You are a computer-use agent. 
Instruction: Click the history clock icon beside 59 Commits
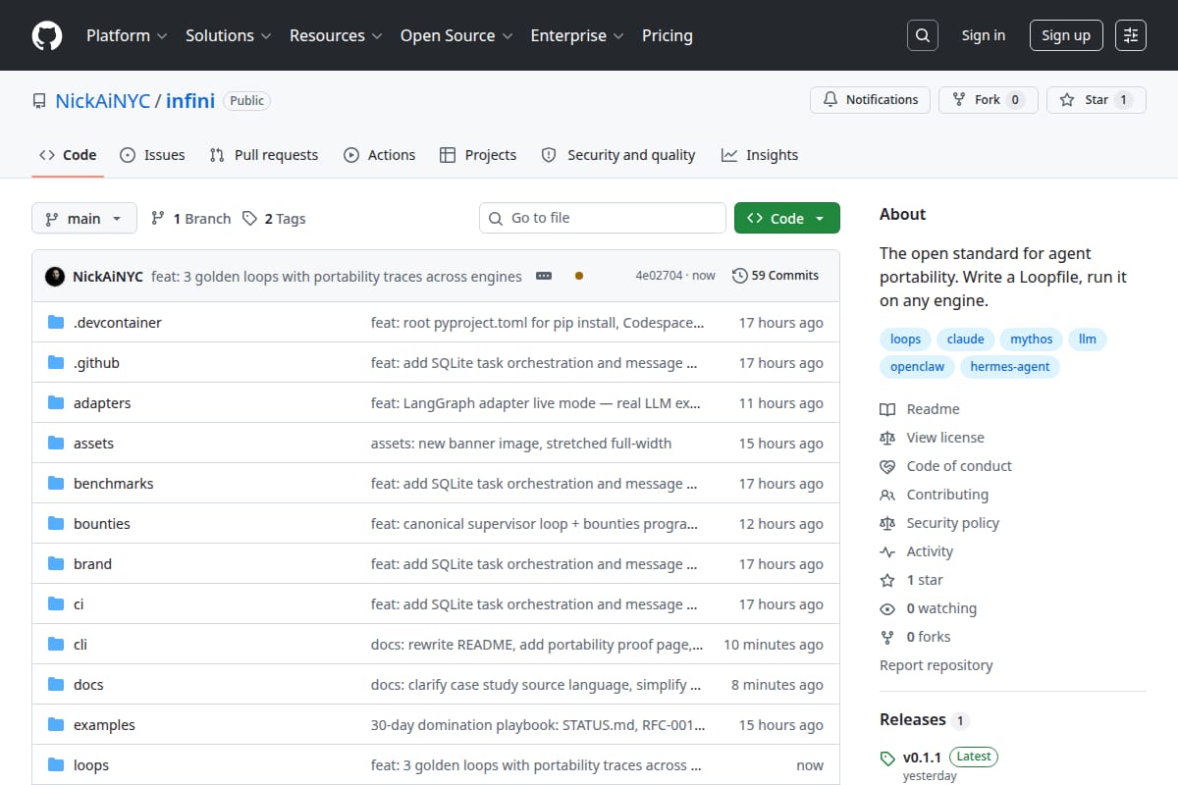tap(740, 276)
